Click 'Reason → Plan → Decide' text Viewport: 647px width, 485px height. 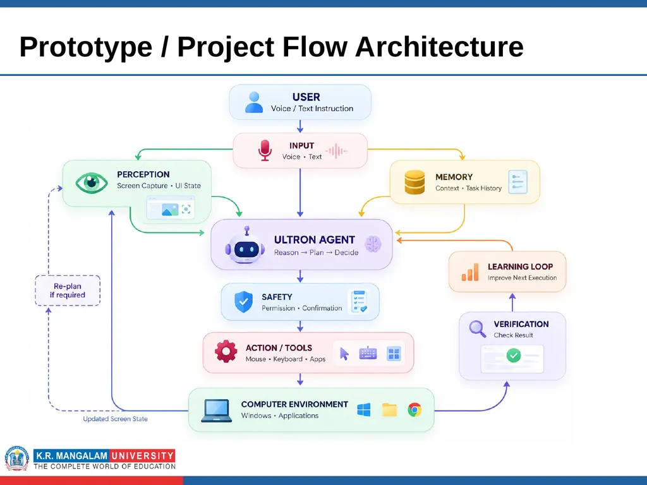[316, 253]
